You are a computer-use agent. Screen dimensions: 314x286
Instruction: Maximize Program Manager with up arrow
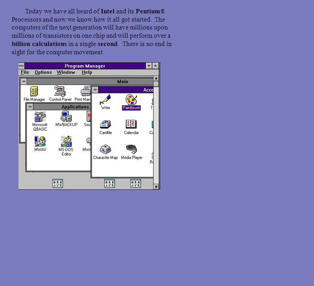point(155,66)
